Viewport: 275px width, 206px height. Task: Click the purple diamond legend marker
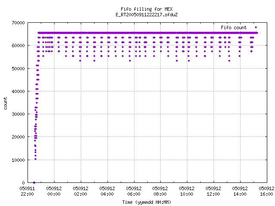click(256, 27)
